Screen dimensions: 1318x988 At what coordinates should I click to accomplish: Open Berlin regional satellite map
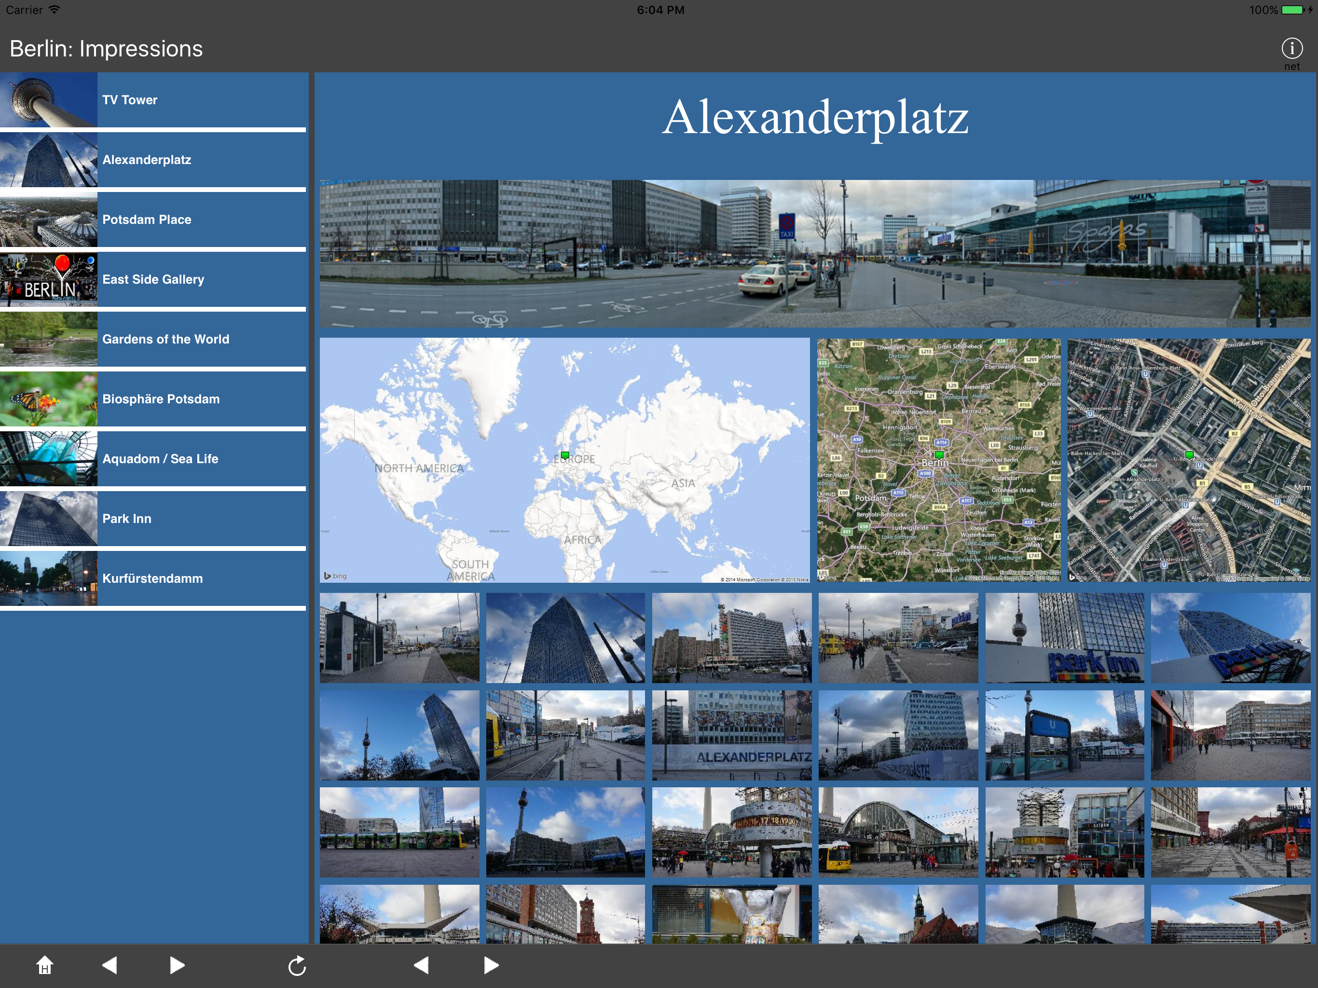point(938,460)
